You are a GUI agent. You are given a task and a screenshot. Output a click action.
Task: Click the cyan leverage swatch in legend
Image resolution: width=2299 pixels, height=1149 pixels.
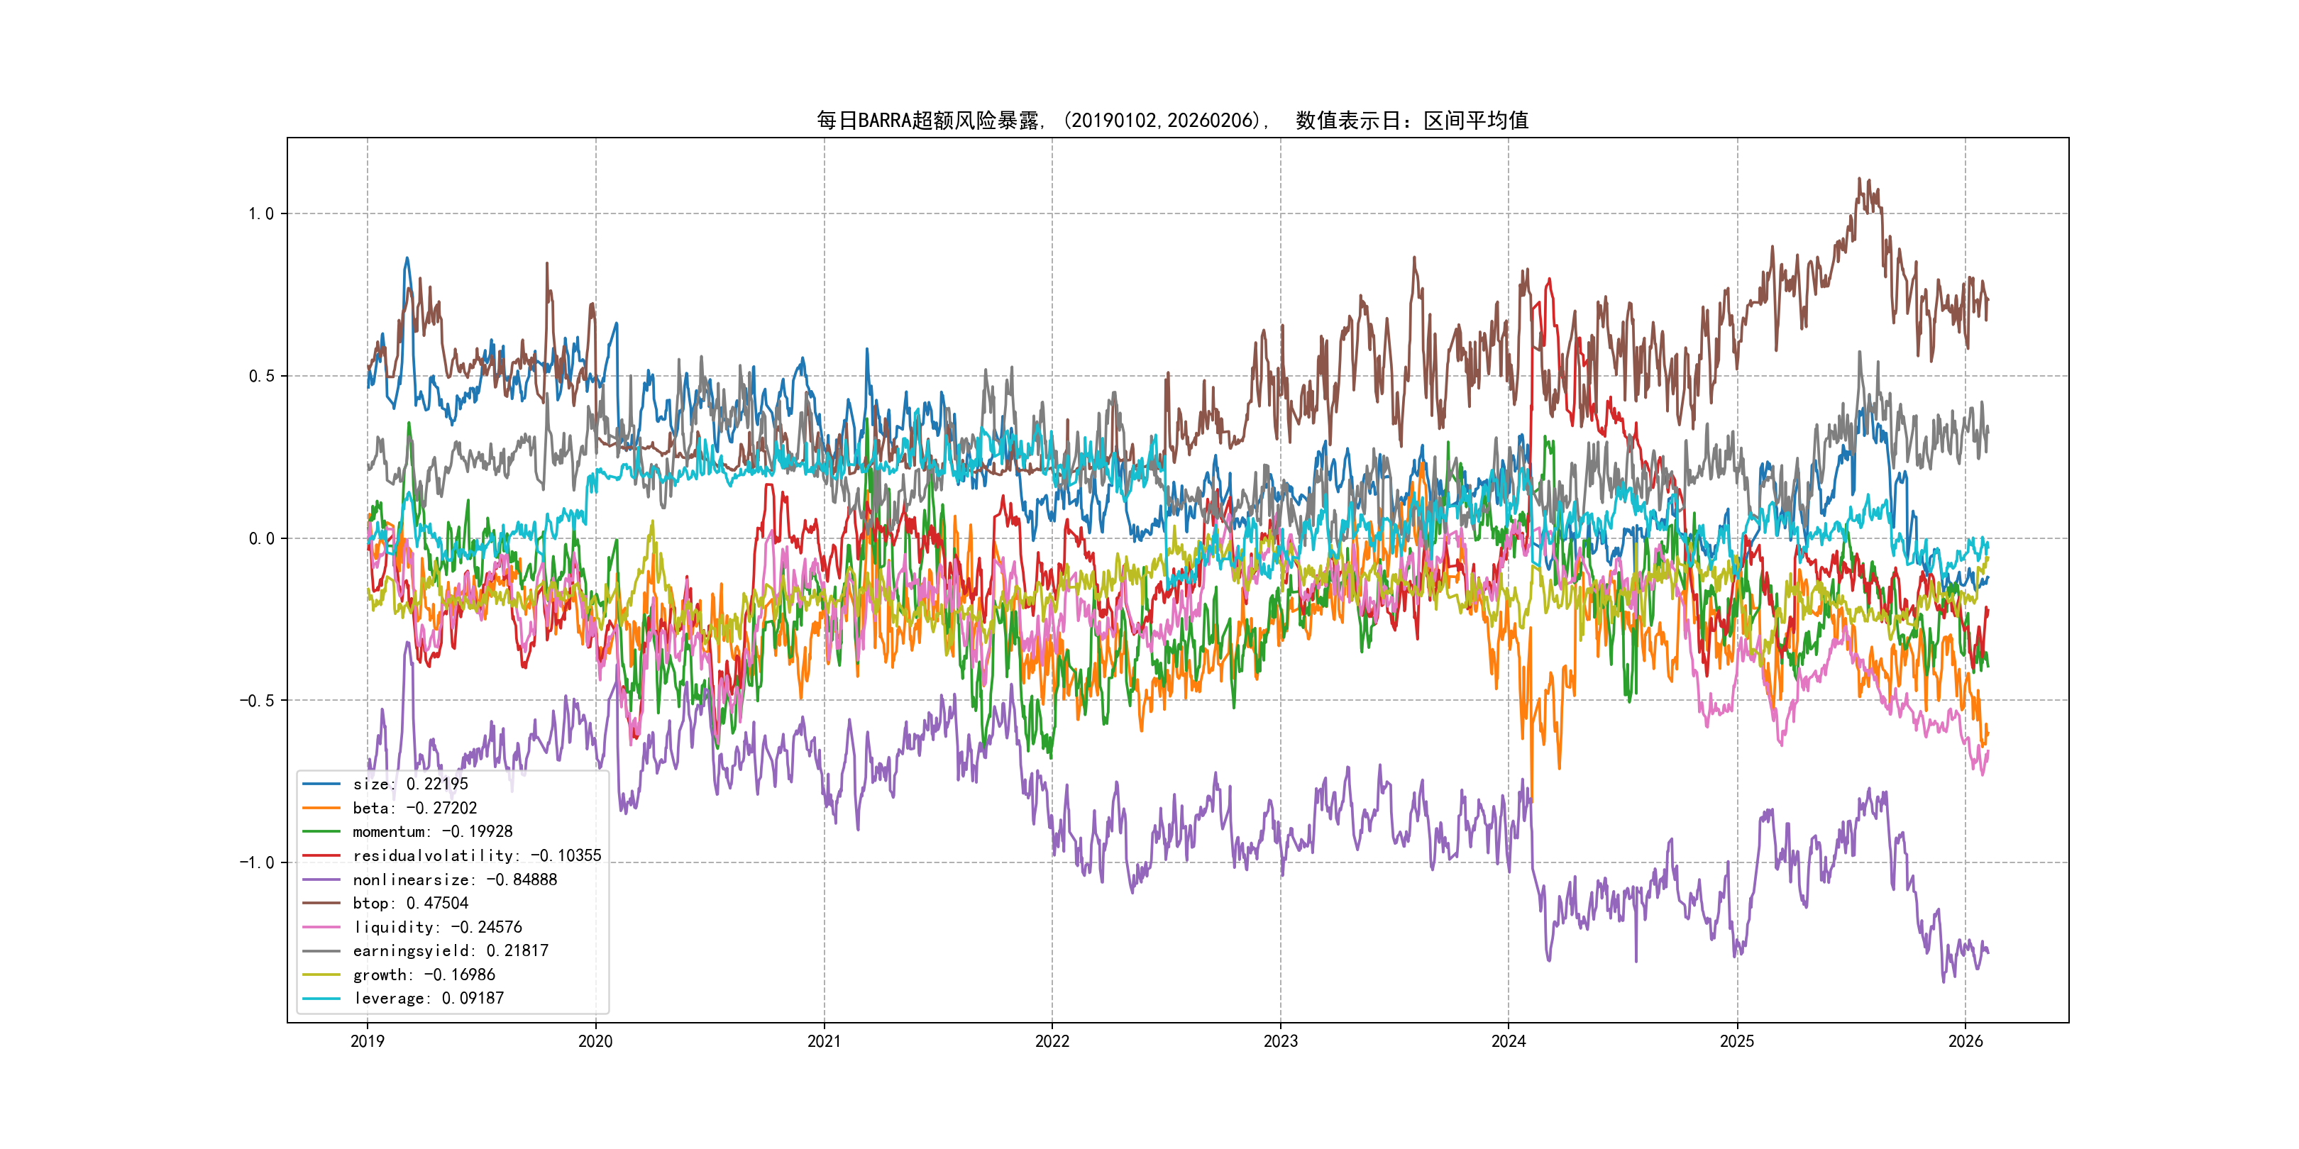(x=321, y=998)
